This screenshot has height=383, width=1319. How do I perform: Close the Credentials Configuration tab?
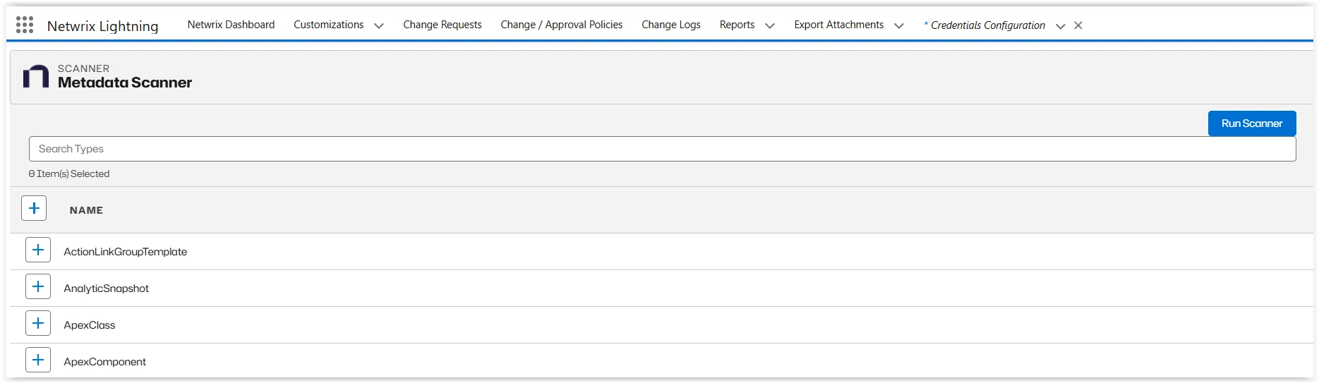click(1078, 25)
